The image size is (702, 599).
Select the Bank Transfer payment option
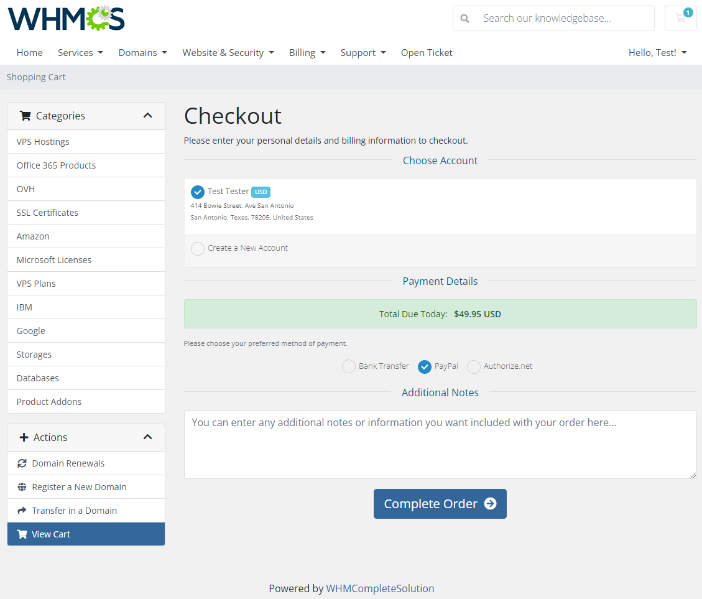(x=348, y=366)
